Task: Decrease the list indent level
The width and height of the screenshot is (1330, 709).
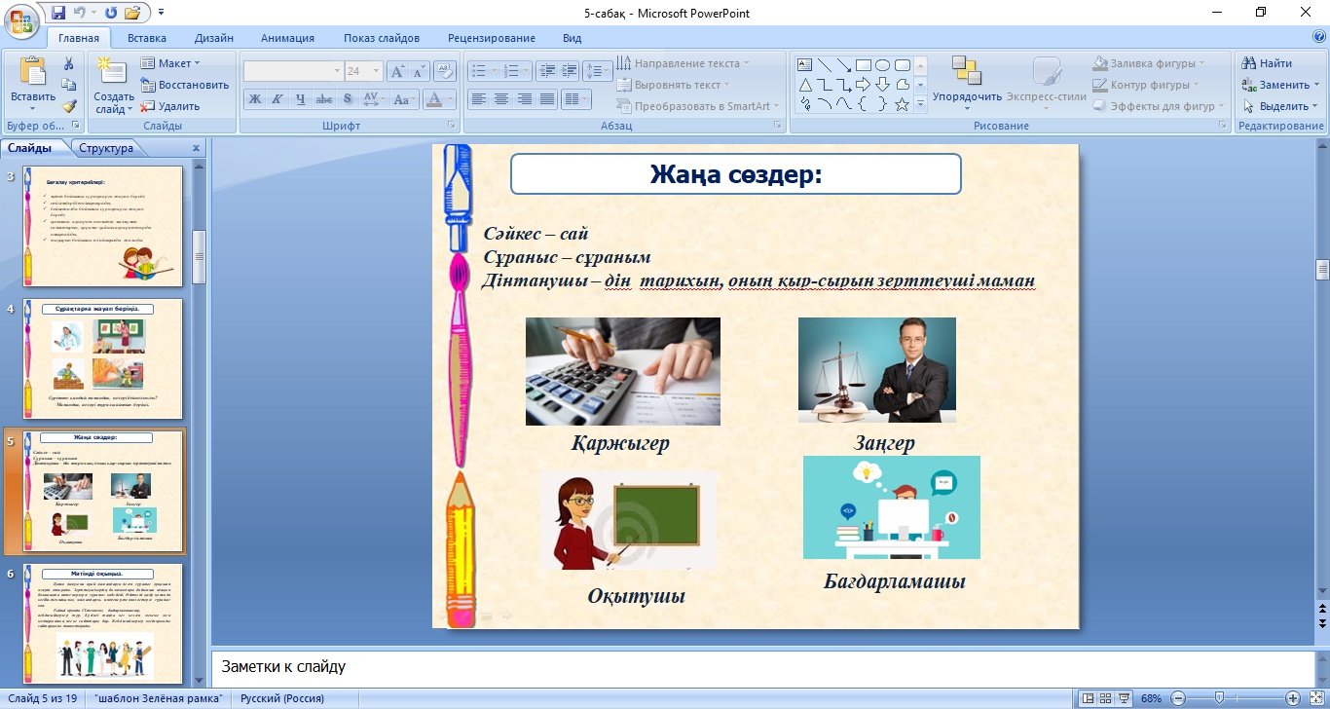Action: point(546,71)
